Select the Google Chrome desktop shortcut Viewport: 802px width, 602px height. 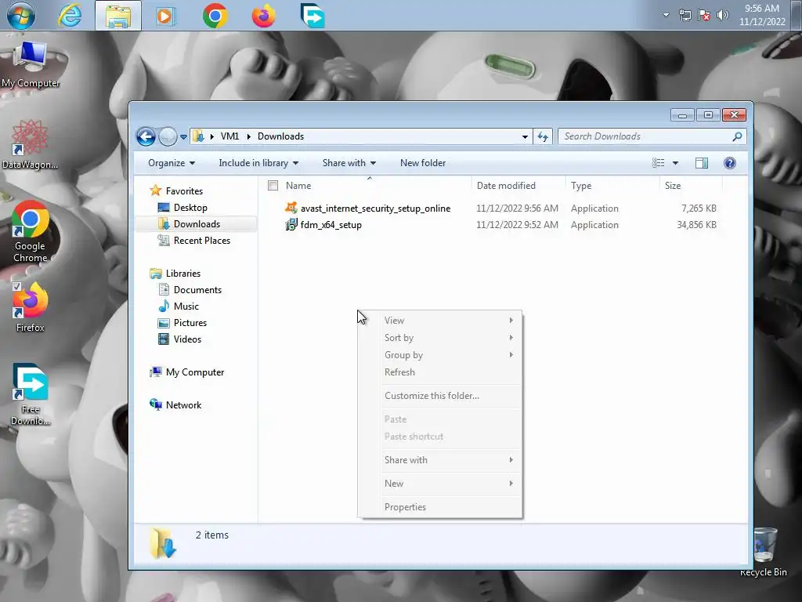coord(31,232)
